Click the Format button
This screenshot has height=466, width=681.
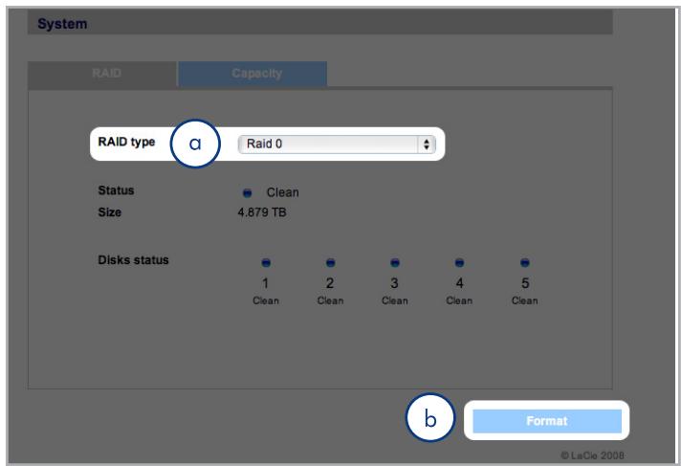point(547,421)
